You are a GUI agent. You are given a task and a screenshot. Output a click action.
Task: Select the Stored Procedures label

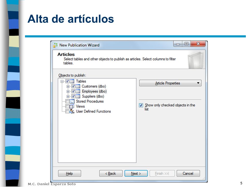[90, 101]
